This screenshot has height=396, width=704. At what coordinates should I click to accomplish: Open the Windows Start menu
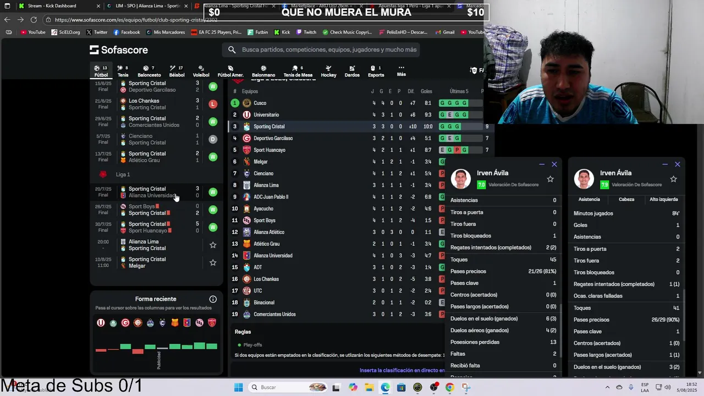pyautogui.click(x=238, y=387)
